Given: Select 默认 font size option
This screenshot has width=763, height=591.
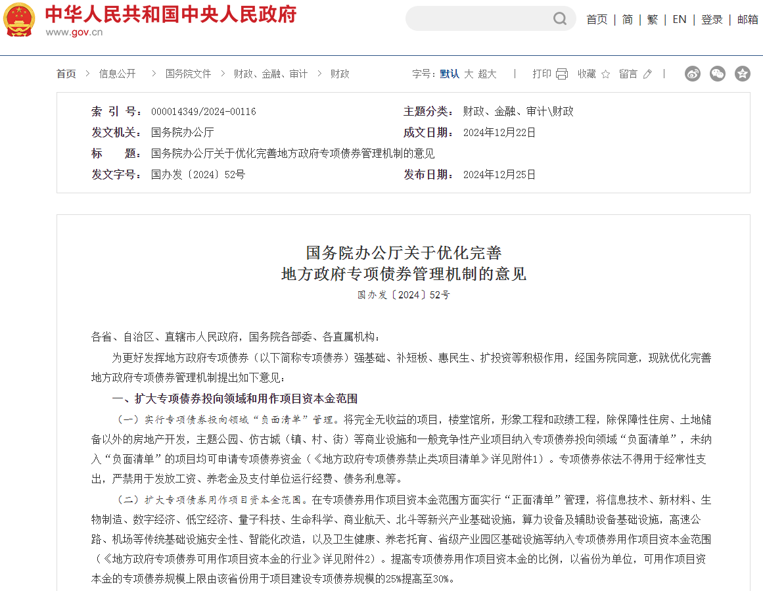Looking at the screenshot, I should pos(450,74).
